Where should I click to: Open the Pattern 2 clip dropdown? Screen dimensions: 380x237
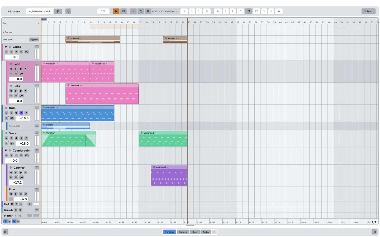click(173, 38)
